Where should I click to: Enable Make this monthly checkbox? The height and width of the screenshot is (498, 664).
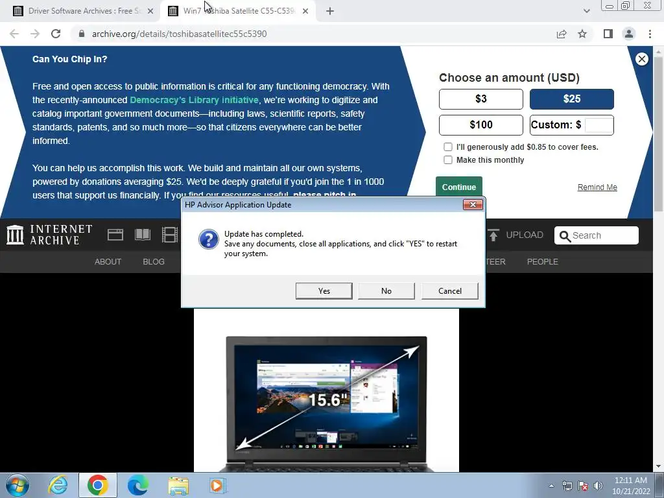click(447, 160)
